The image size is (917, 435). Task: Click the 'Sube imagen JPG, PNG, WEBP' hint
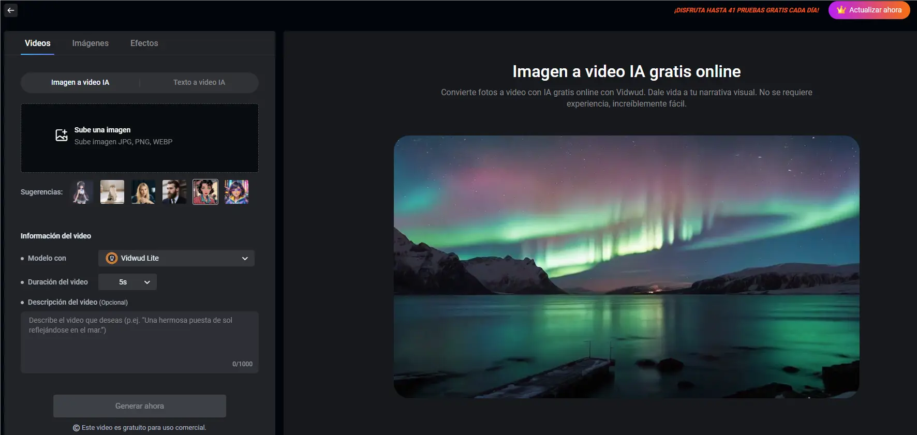[123, 142]
